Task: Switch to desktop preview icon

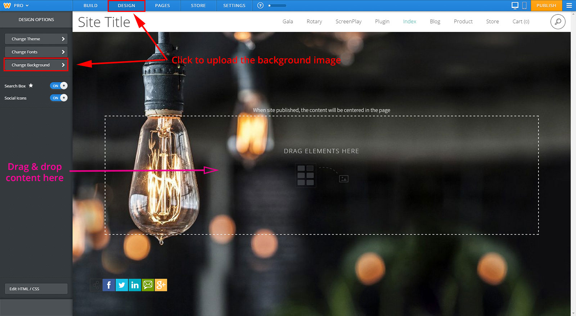Action: 515,5
